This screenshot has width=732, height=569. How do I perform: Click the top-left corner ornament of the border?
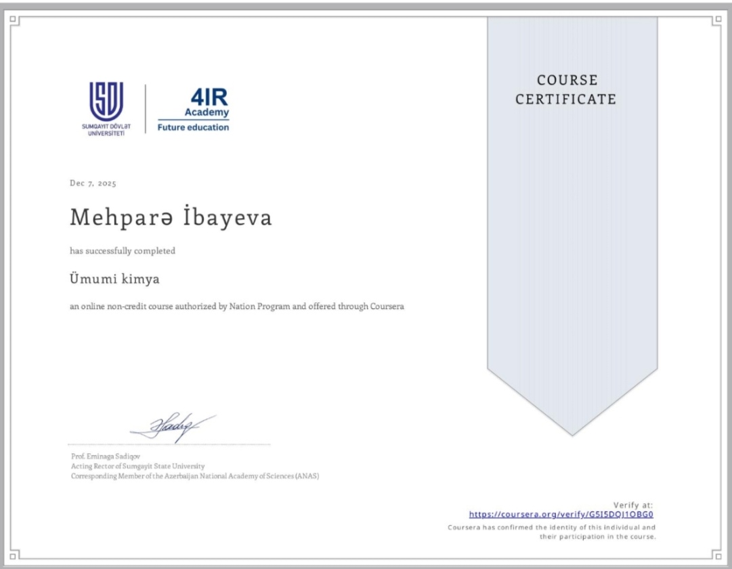click(15, 20)
